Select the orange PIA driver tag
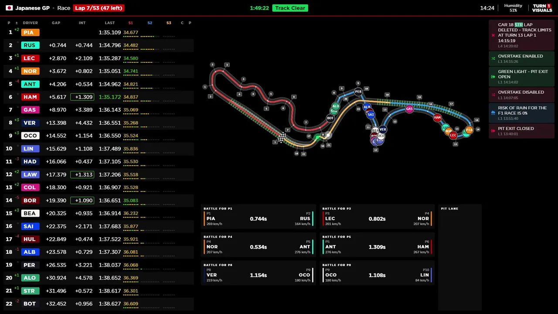Screen dimensions: 558x314 tap(30, 32)
